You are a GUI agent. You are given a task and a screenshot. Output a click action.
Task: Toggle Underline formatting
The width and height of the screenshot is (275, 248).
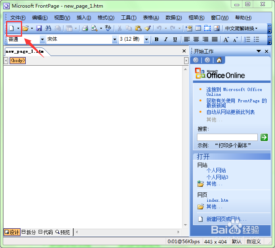[175, 39]
